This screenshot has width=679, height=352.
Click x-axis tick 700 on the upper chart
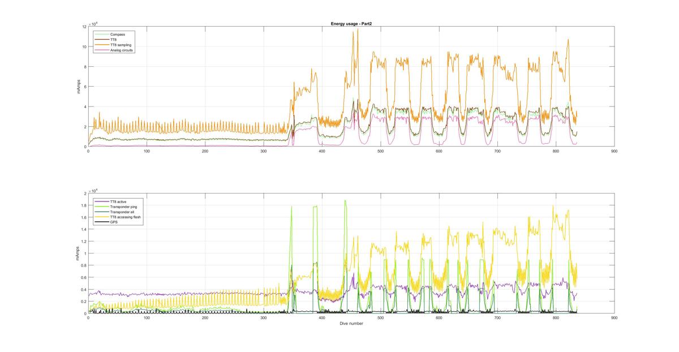497,151
